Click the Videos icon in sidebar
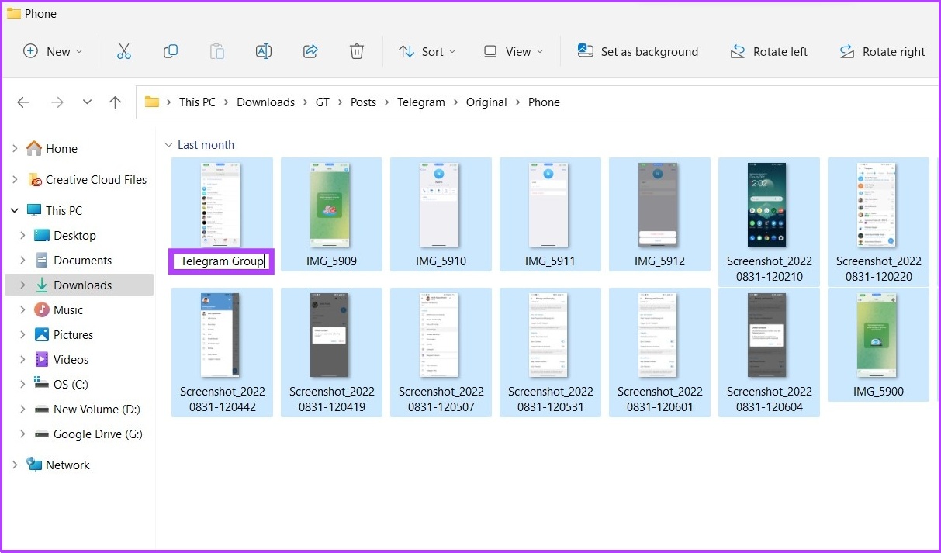941x553 pixels. (42, 359)
